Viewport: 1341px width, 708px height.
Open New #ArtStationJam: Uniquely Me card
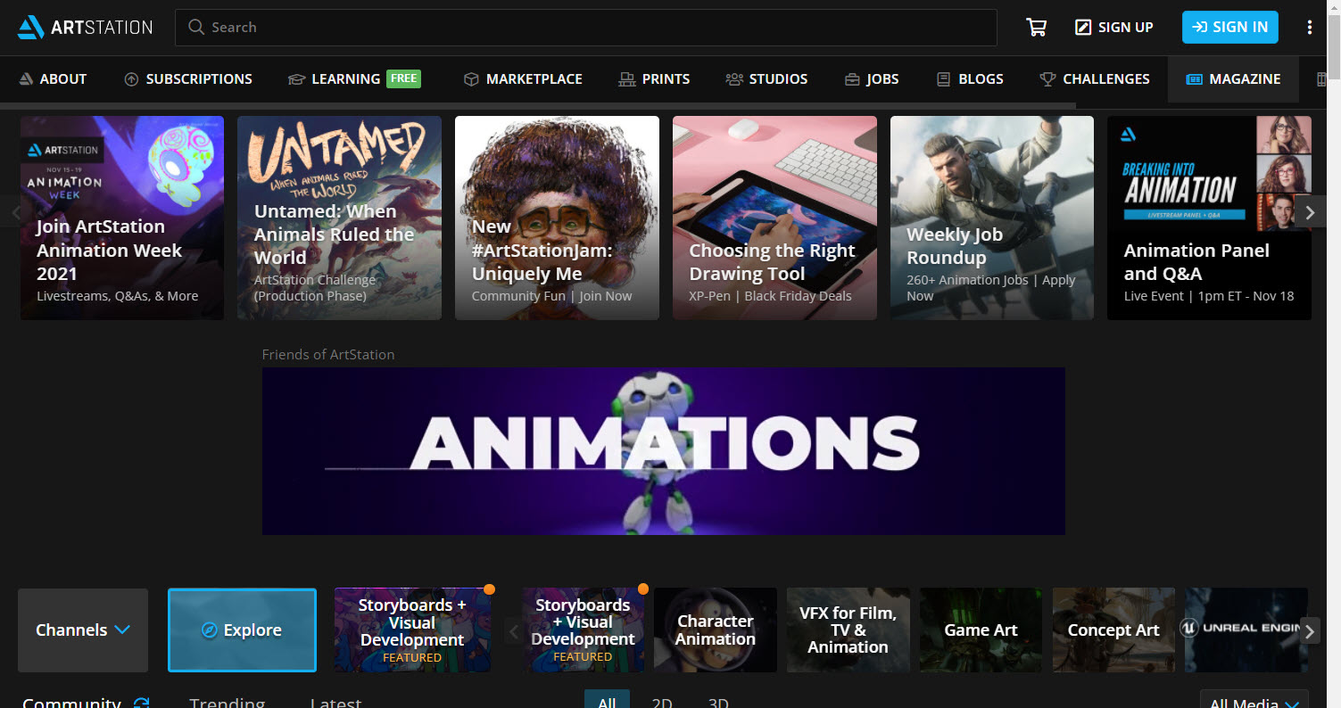[x=557, y=218]
